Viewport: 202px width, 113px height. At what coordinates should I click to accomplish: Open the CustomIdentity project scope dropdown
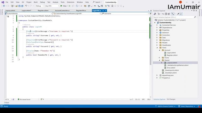coord(28,13)
